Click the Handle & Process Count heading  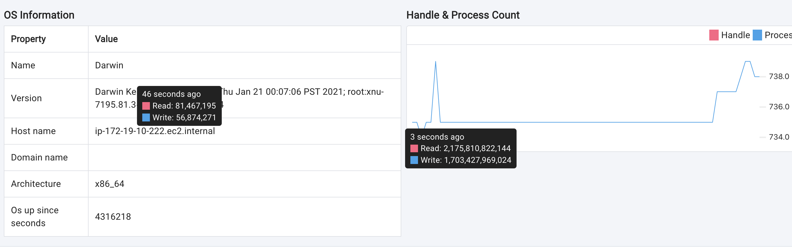pyautogui.click(x=463, y=15)
